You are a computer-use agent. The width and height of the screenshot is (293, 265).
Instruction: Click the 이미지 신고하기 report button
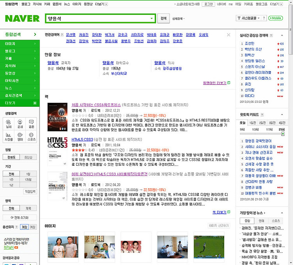[x=219, y=226]
